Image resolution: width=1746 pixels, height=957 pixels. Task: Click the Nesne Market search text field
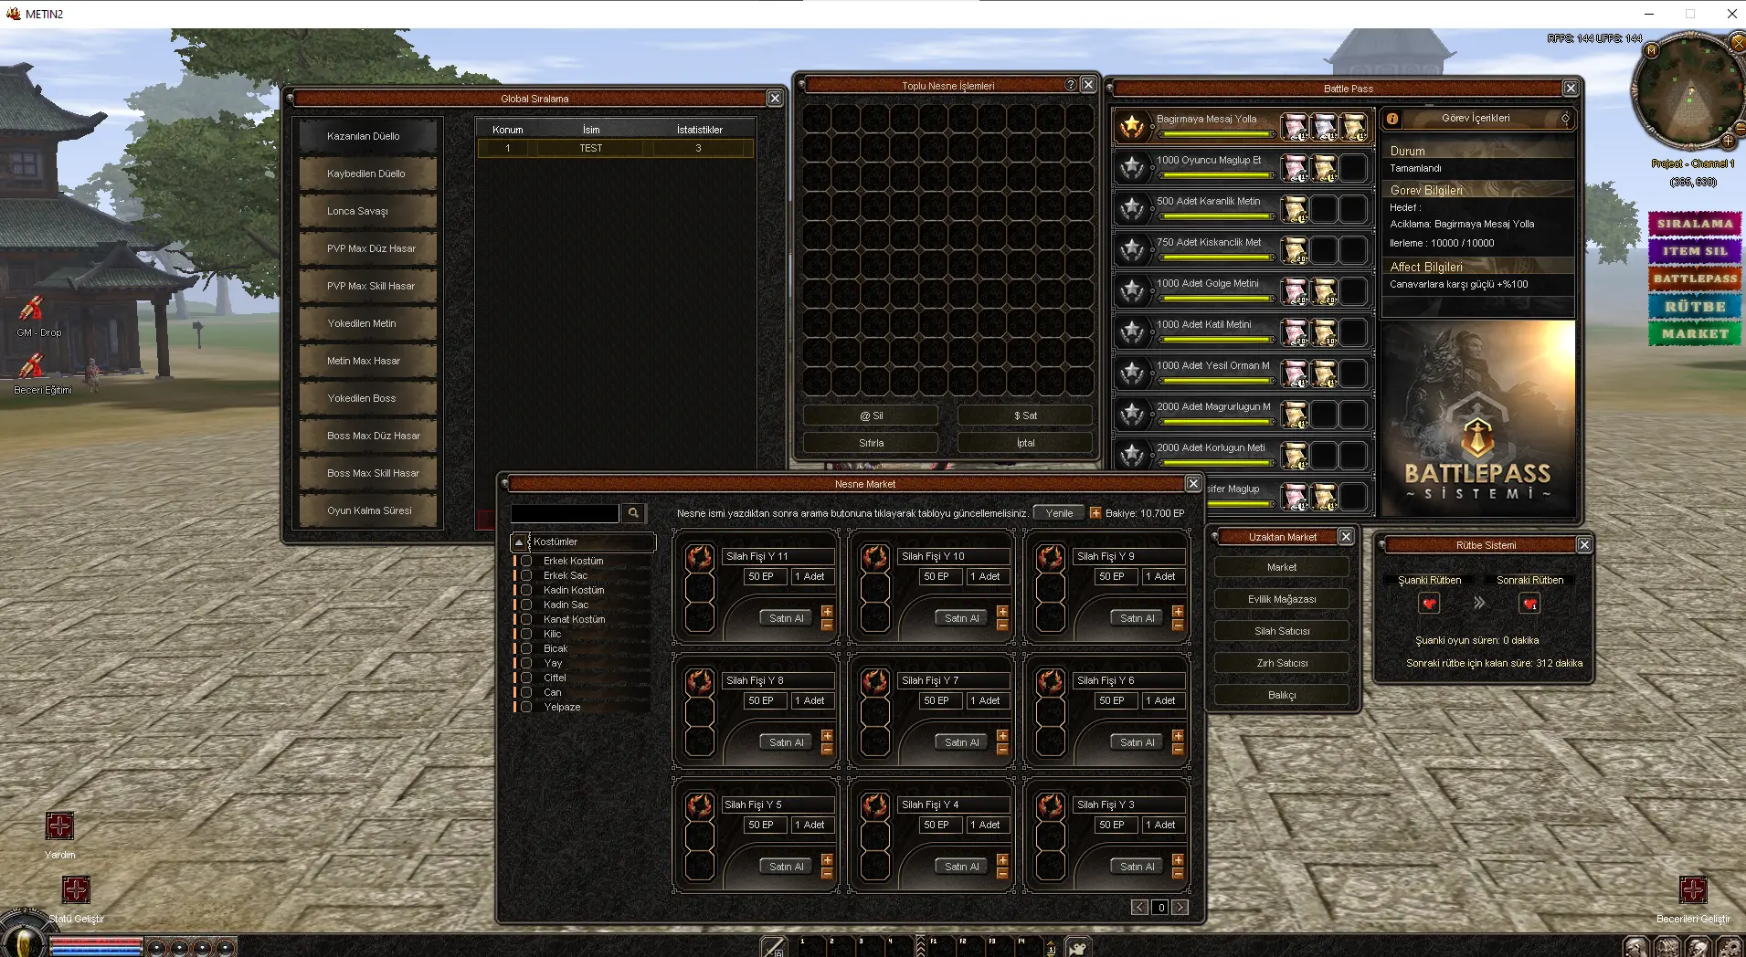565,513
